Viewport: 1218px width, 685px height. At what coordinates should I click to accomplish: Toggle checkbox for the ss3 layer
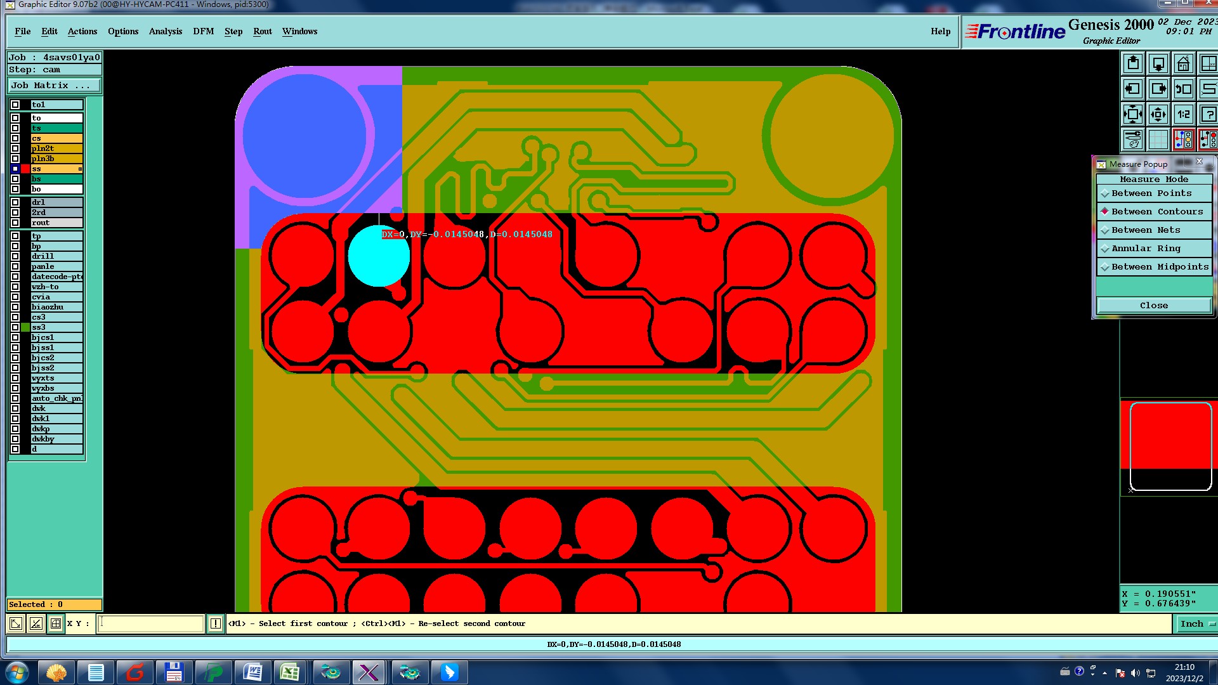pos(15,327)
